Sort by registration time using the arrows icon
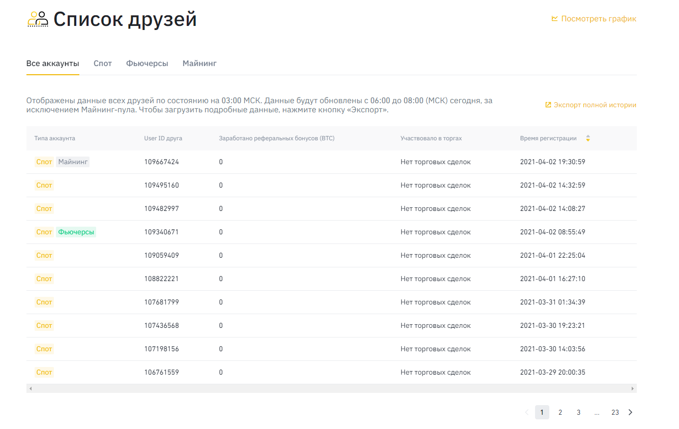 coord(588,138)
